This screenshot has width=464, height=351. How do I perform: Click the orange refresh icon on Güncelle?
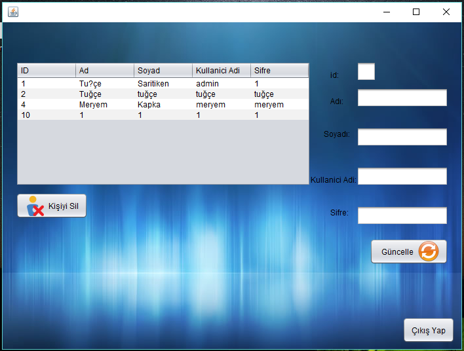point(429,251)
